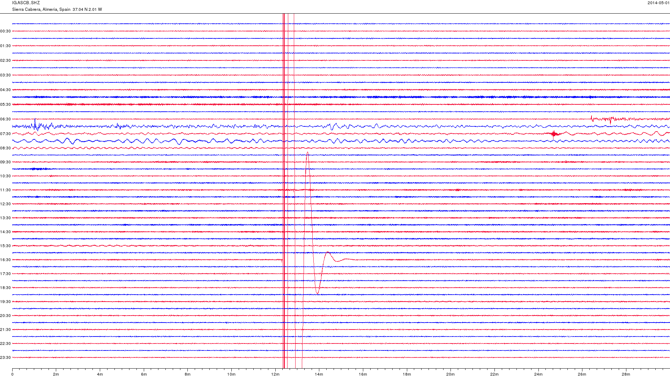The width and height of the screenshot is (670, 377).
Task: Click the 10m axis tick label
Action: click(x=231, y=375)
